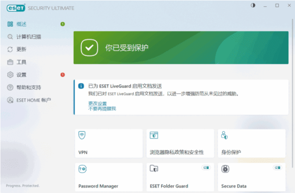This screenshot has width=295, height=193.
Task: Click the VPN shield wifi icon
Action: 82,135
